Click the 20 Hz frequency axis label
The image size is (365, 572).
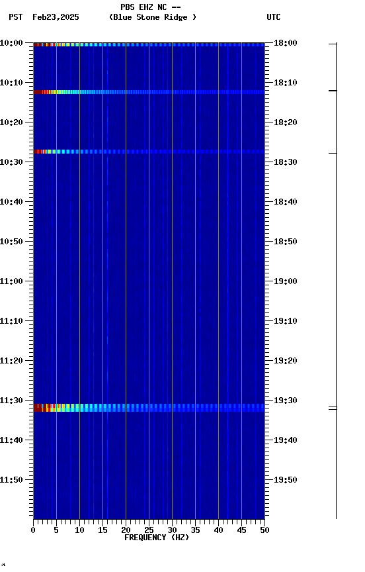pyautogui.click(x=126, y=530)
